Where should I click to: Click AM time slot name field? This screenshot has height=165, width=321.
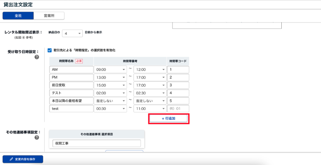click(x=72, y=69)
